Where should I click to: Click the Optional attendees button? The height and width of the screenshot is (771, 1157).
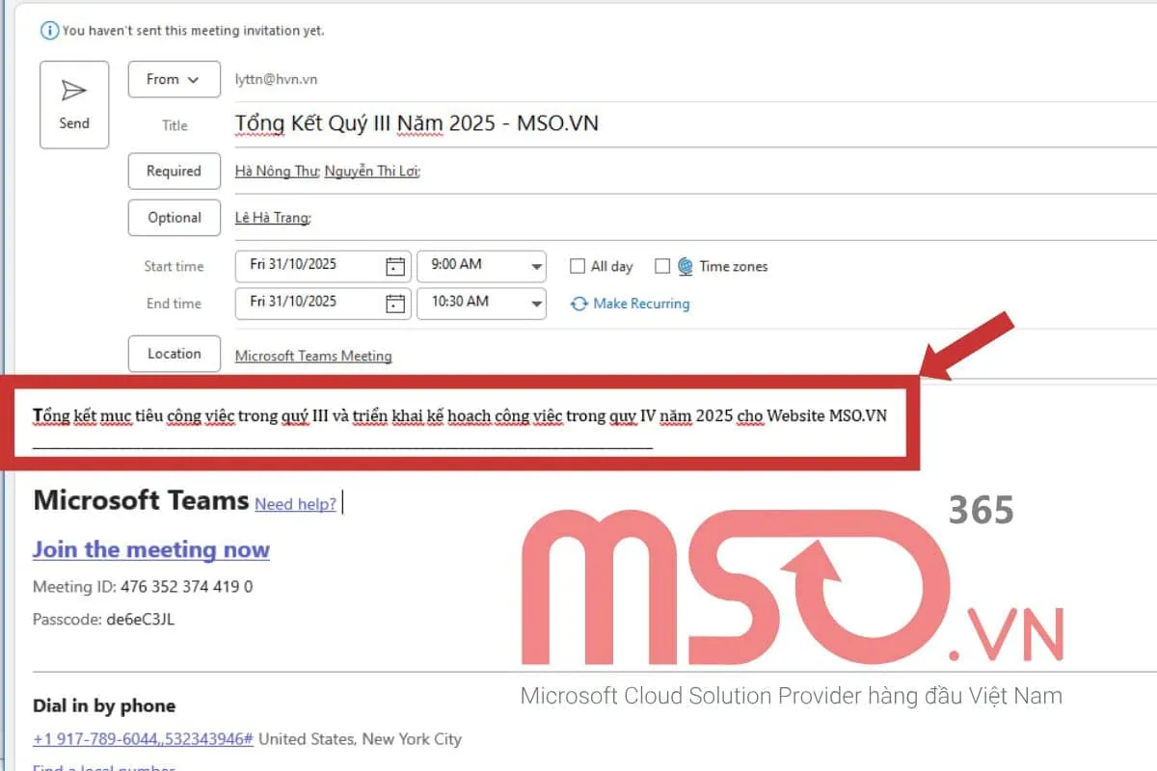pos(174,217)
